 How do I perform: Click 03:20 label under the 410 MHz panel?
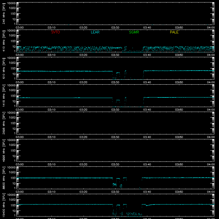(x=83, y=55)
